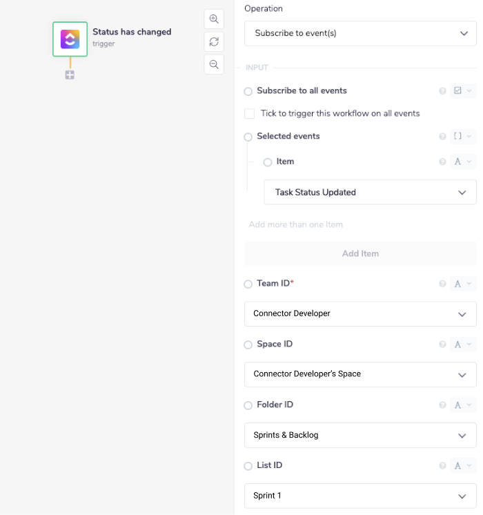The image size is (483, 515).
Task: Open the Operation dropdown
Action: [x=360, y=33]
